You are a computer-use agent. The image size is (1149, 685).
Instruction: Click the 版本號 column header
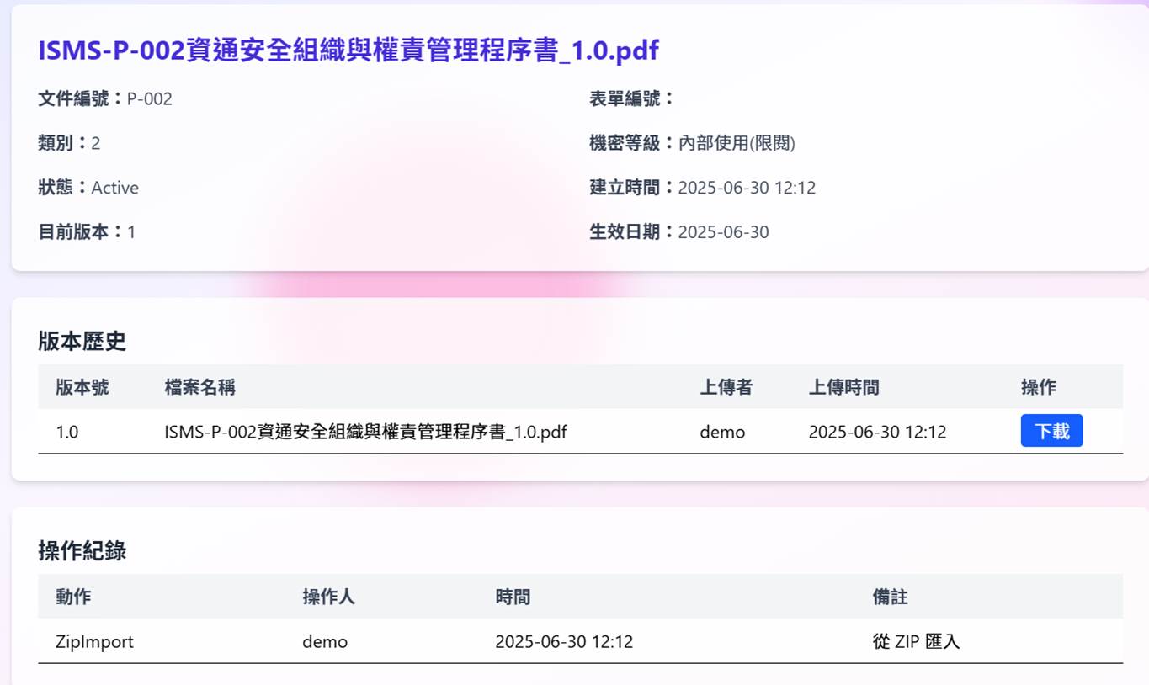pos(82,387)
